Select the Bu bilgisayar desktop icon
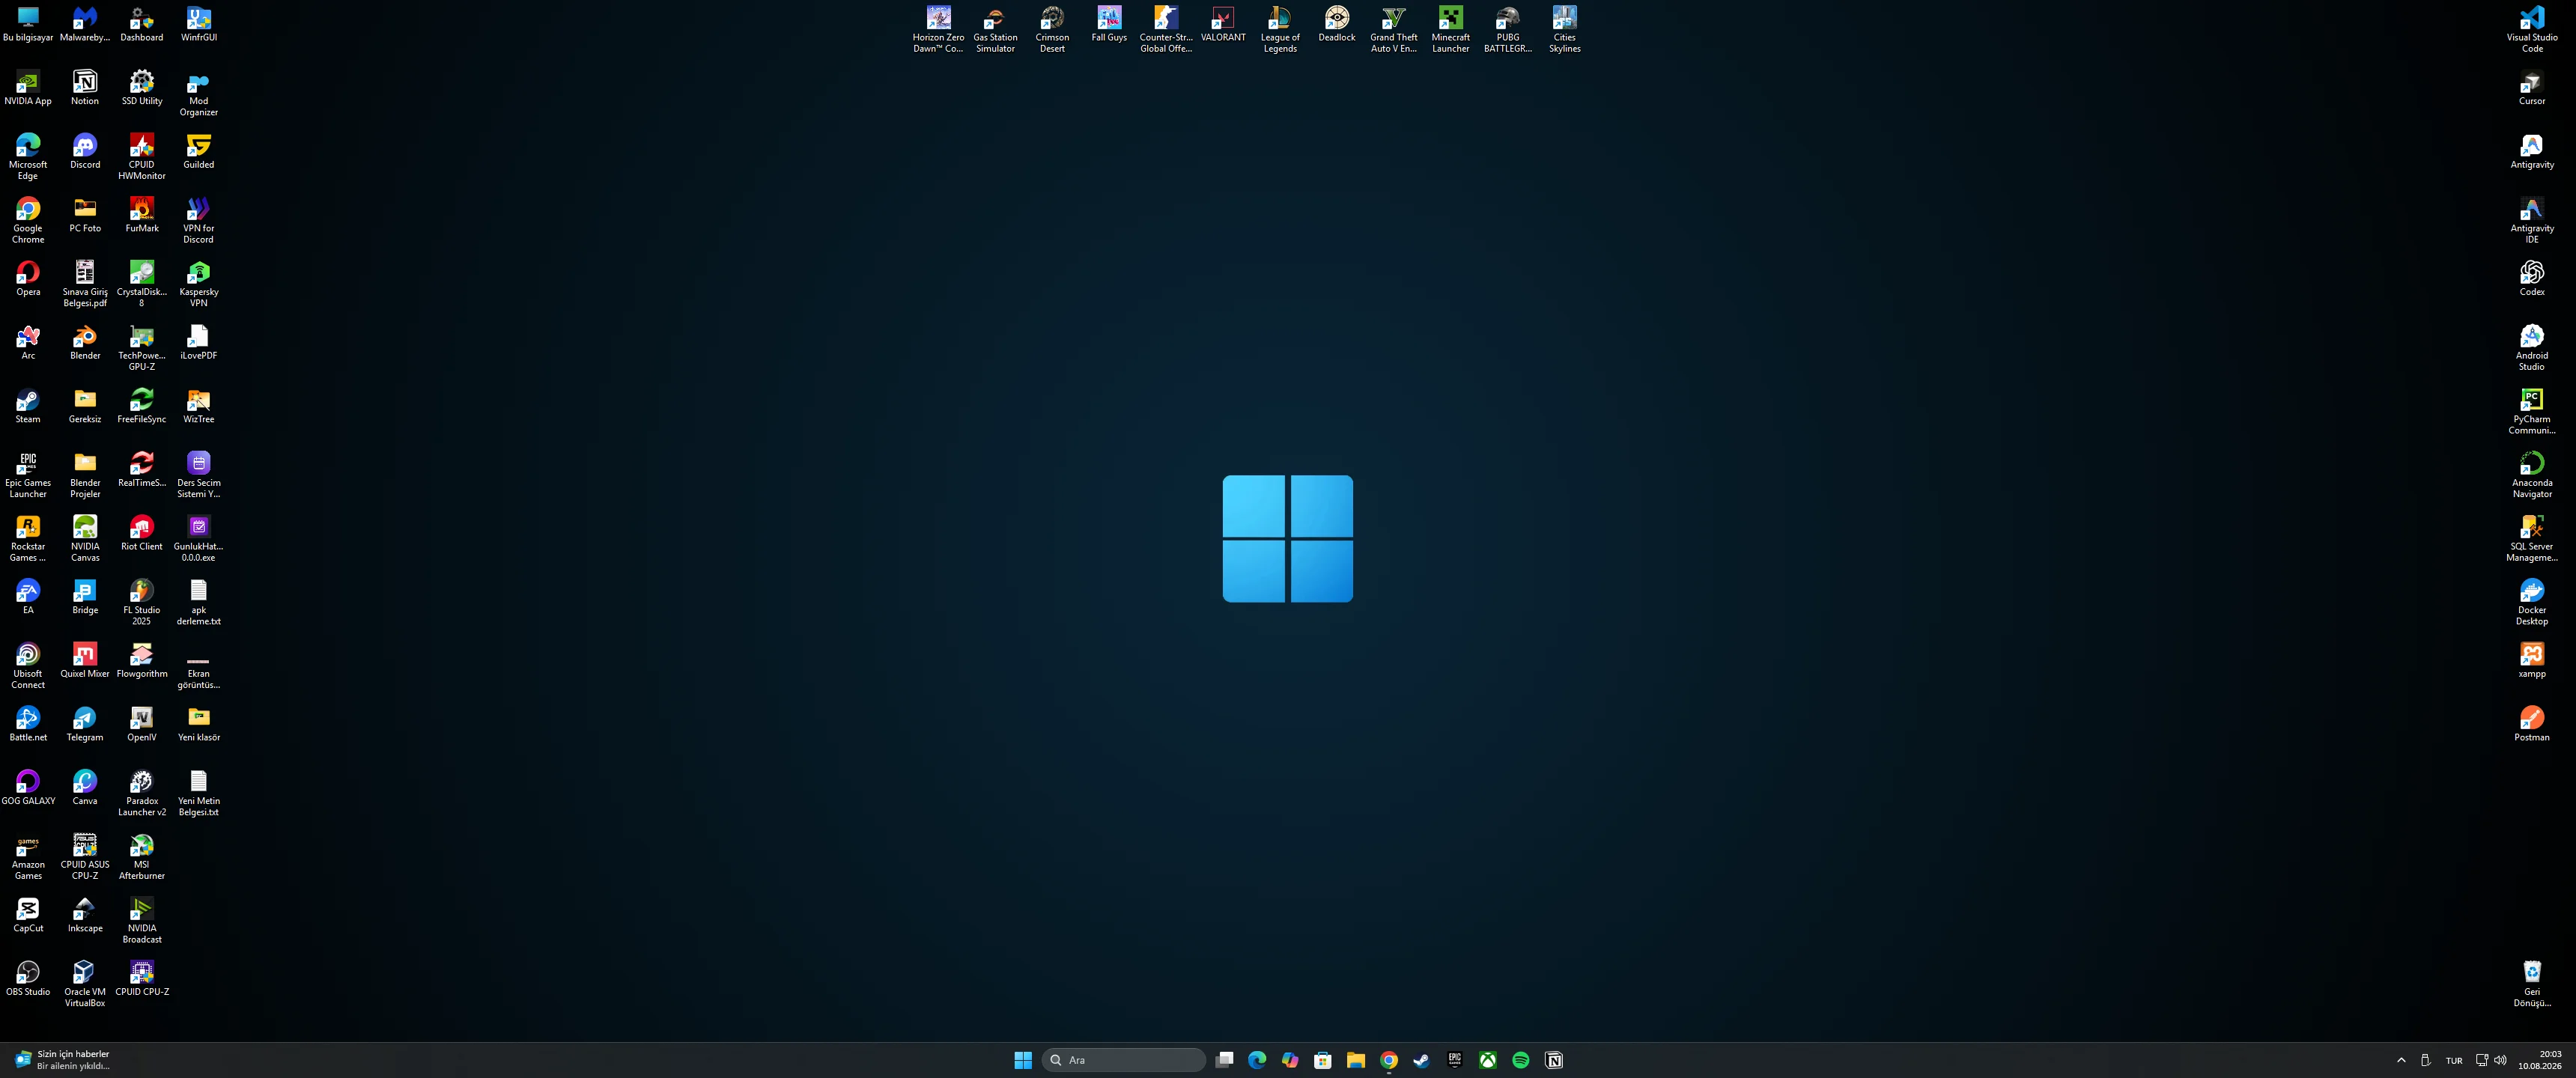Viewport: 2576px width, 1078px height. click(x=28, y=25)
